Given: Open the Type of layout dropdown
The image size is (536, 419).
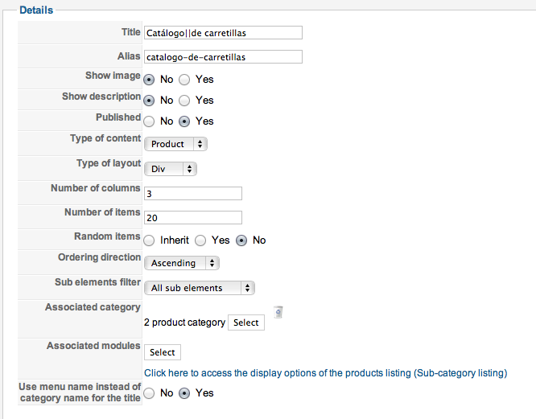Looking at the screenshot, I should click(x=170, y=169).
